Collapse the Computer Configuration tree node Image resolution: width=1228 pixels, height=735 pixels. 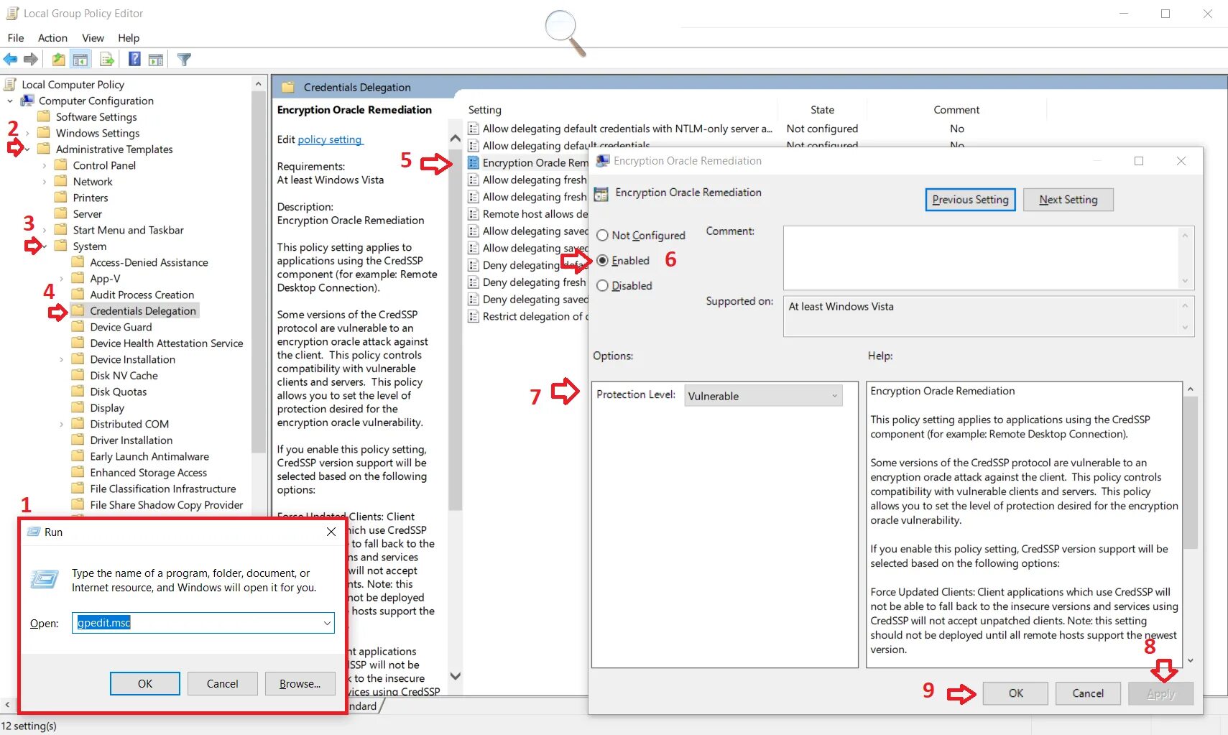pos(10,101)
